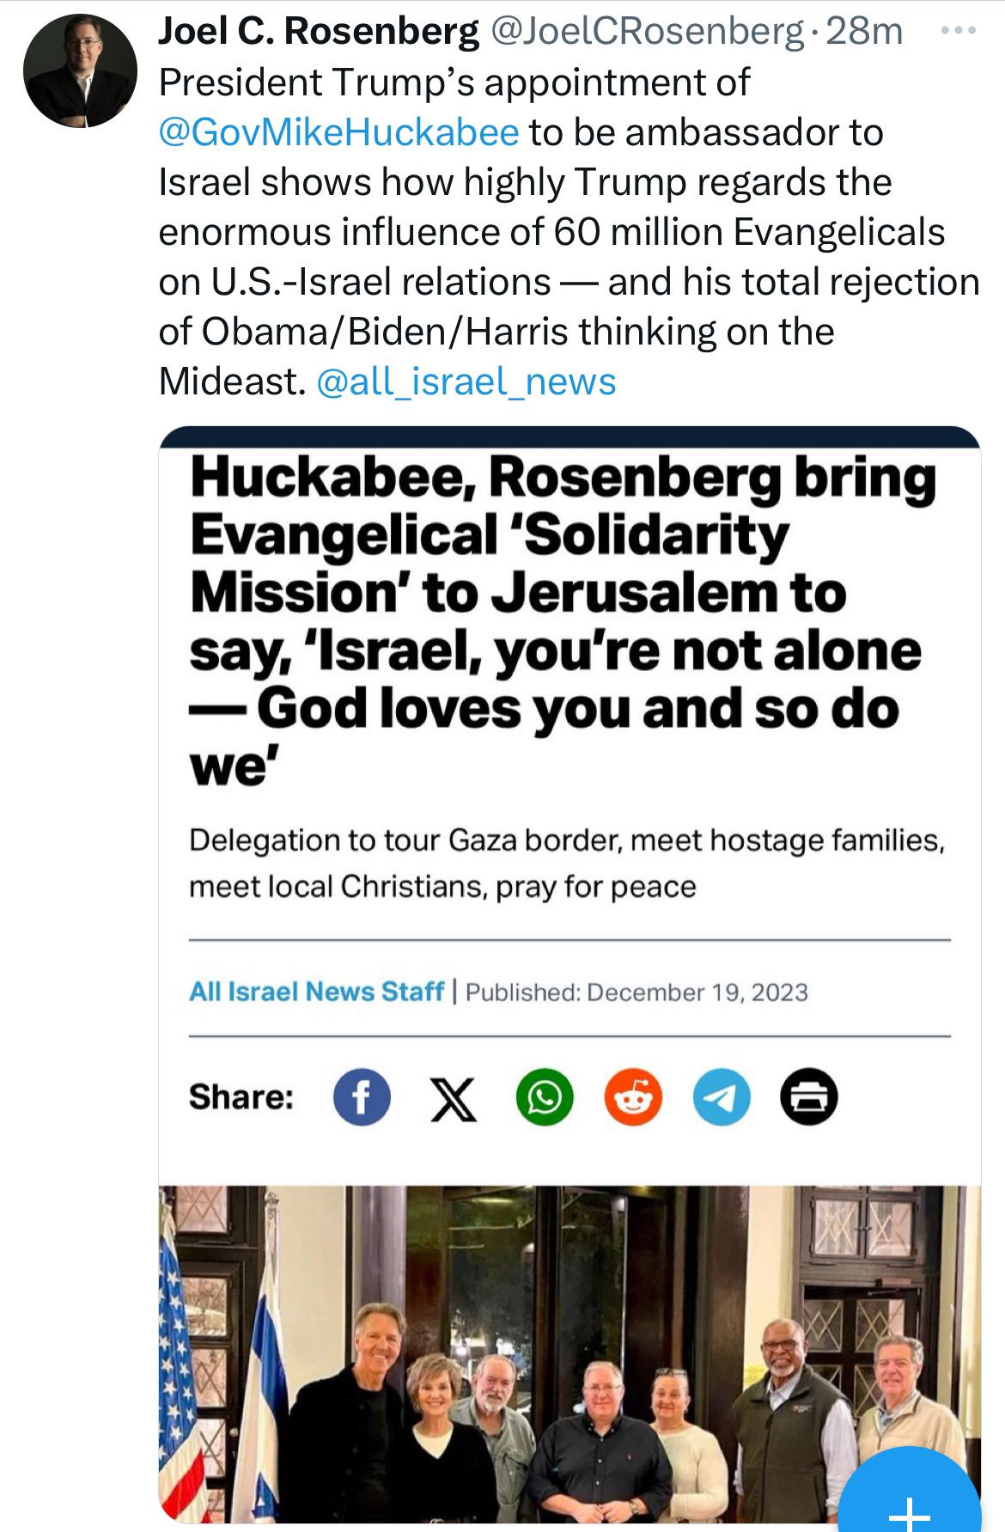The image size is (1005, 1532).
Task: Click the Joel C. Rosenberg display name
Action: tap(318, 32)
